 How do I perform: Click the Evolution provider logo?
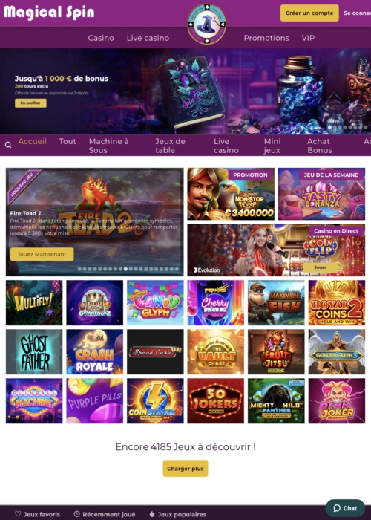207,270
